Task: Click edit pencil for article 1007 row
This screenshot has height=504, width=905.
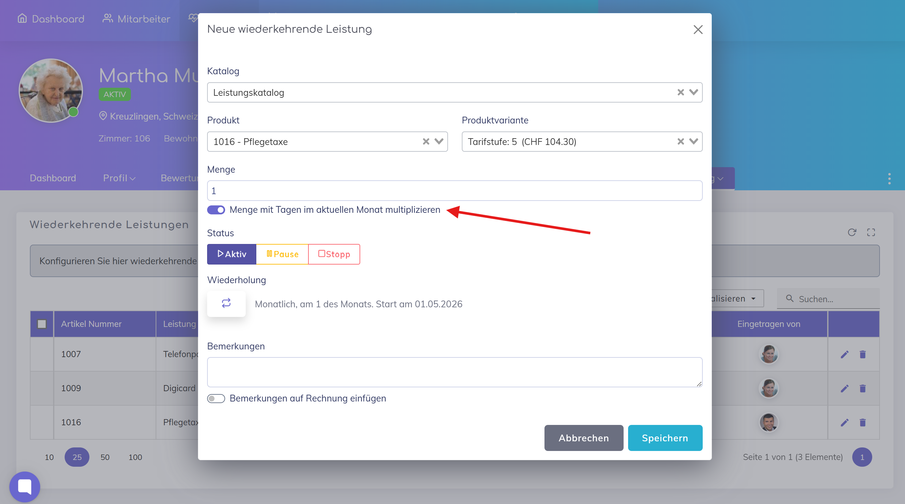Action: (x=845, y=354)
